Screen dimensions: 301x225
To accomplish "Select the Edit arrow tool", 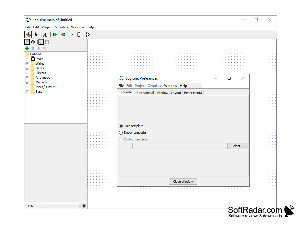I will point(36,35).
